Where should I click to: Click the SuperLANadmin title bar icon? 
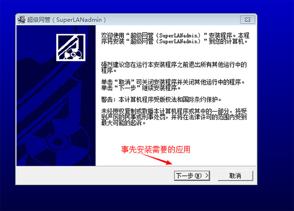pos(21,20)
